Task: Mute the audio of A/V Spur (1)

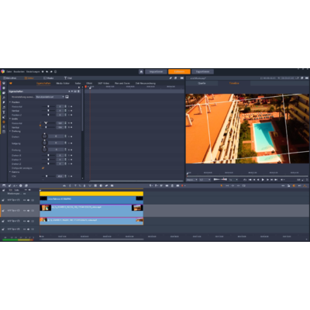Action: pos(29,200)
